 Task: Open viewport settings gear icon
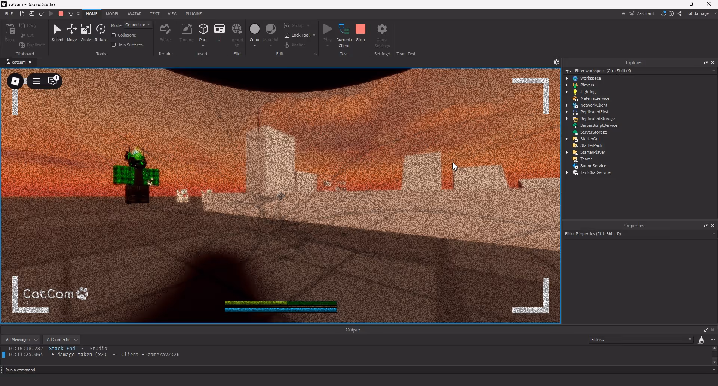click(556, 62)
